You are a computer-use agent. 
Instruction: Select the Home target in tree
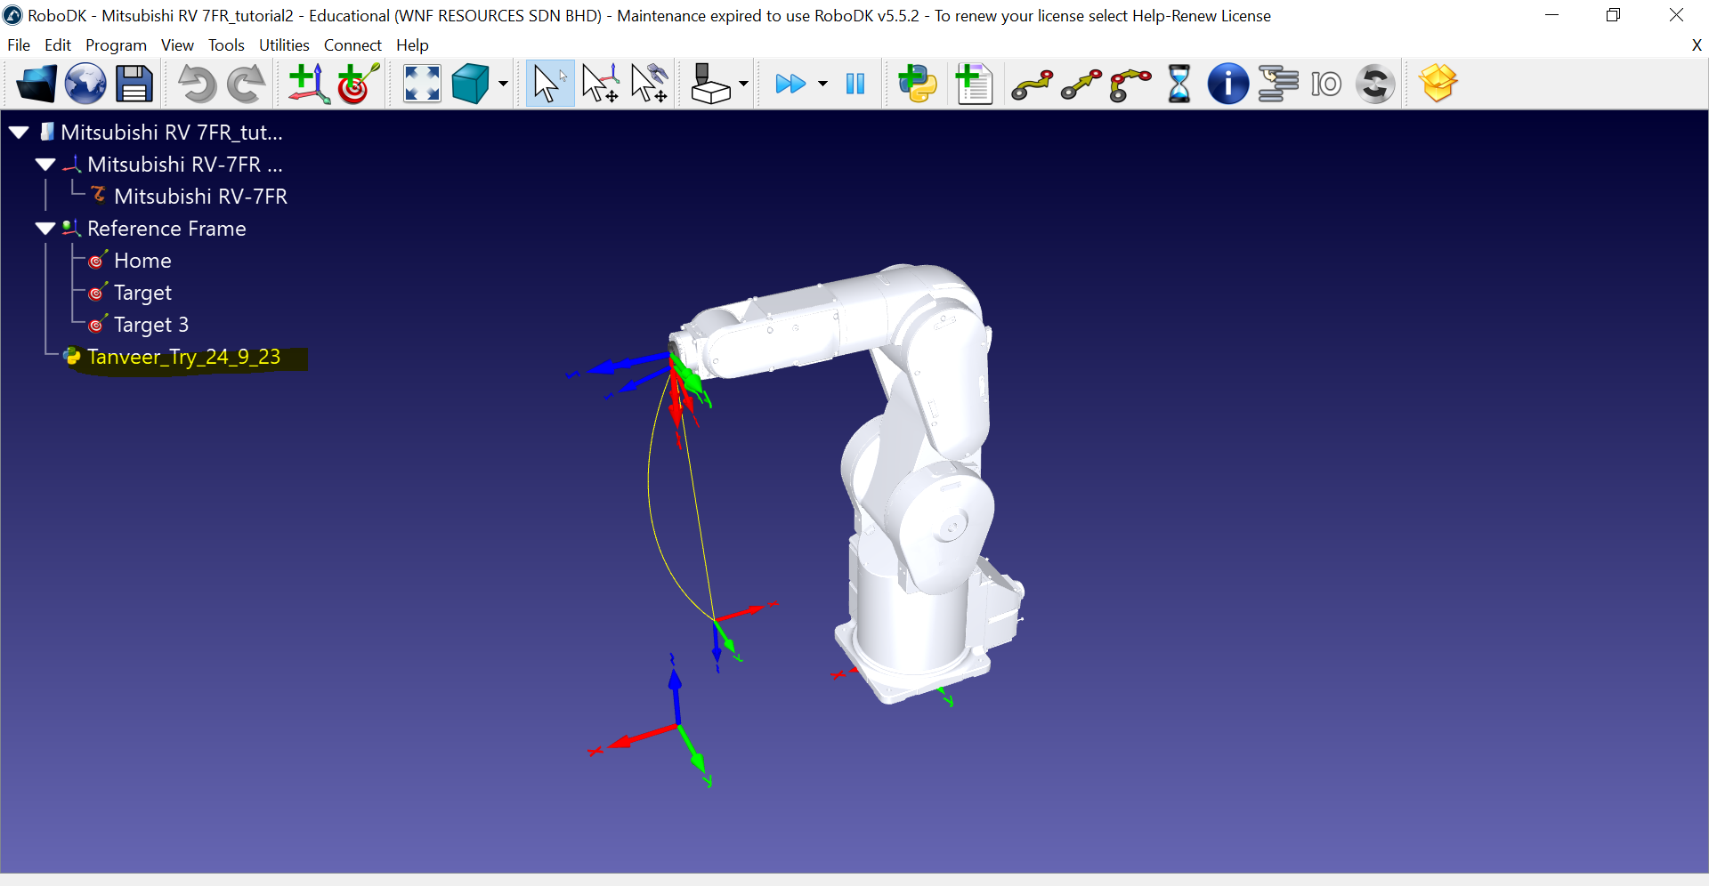(142, 261)
